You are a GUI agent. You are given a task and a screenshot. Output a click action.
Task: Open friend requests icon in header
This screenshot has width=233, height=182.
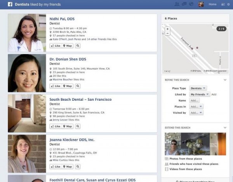tap(177, 4)
